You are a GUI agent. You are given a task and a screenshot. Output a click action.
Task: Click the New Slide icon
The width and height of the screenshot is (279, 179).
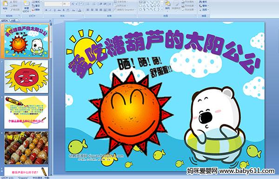27,4
